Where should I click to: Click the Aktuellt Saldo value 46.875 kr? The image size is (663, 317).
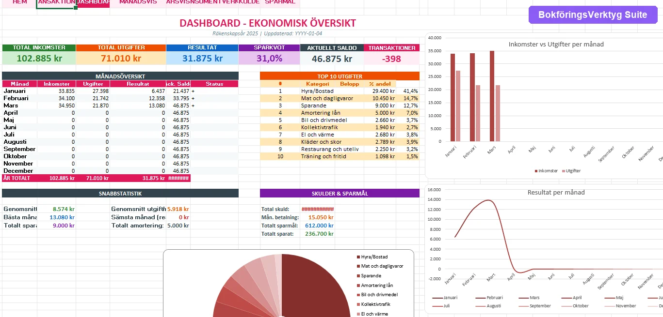(332, 58)
